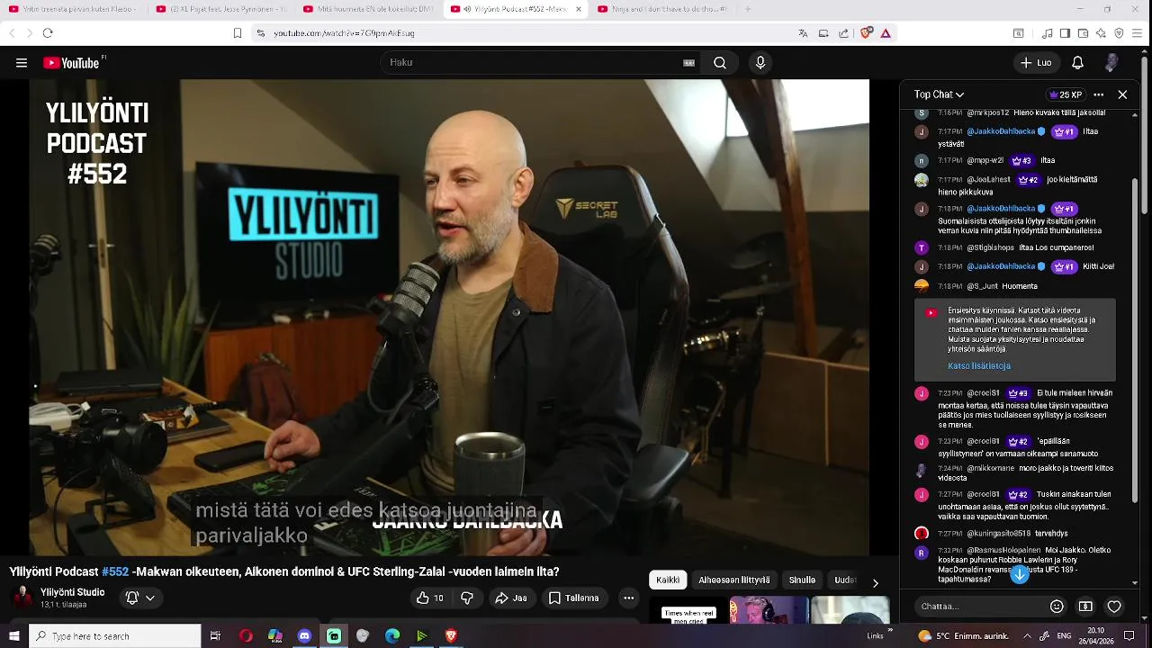Like the video with thumbs up
This screenshot has width=1152, height=648.
pyautogui.click(x=429, y=598)
